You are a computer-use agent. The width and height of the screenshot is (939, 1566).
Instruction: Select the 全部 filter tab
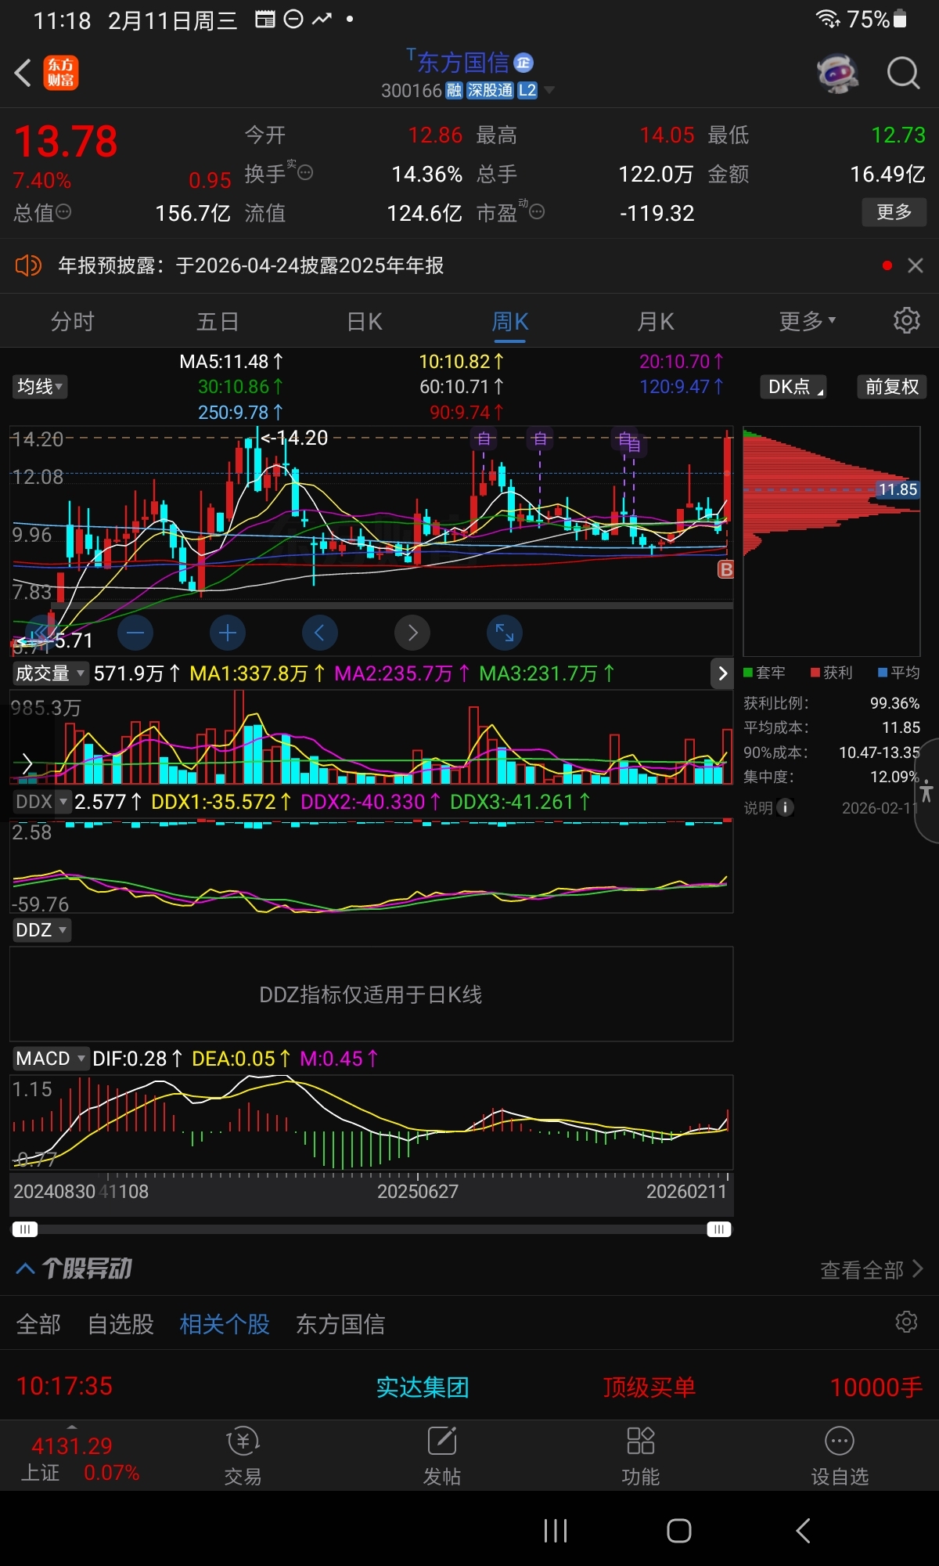pos(38,1323)
